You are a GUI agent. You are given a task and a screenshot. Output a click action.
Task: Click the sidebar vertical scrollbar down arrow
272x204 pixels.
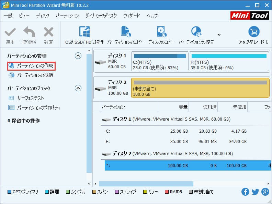[x=89, y=184]
